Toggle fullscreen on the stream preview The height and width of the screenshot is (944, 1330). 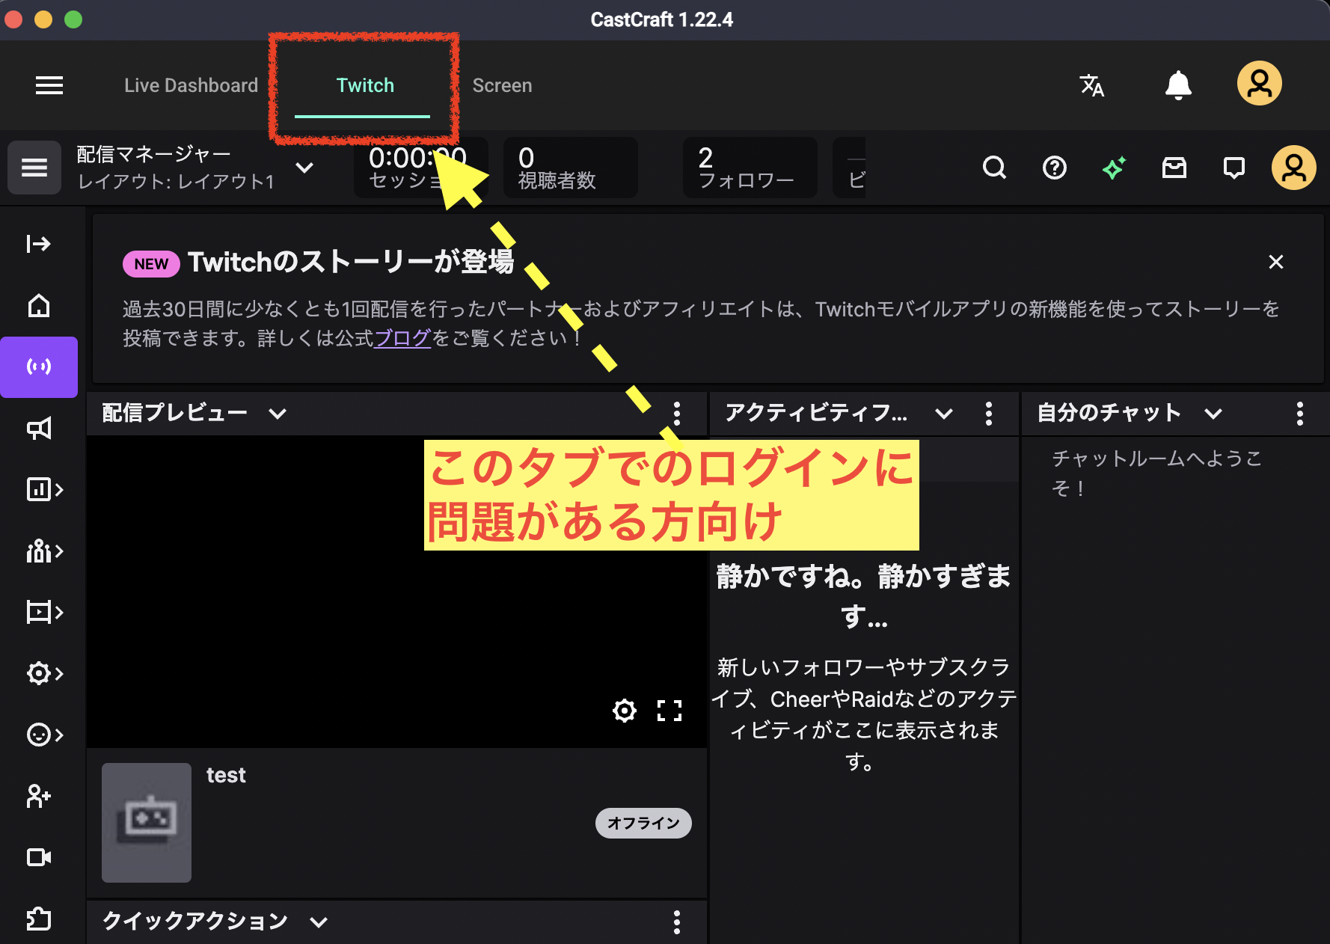point(669,710)
